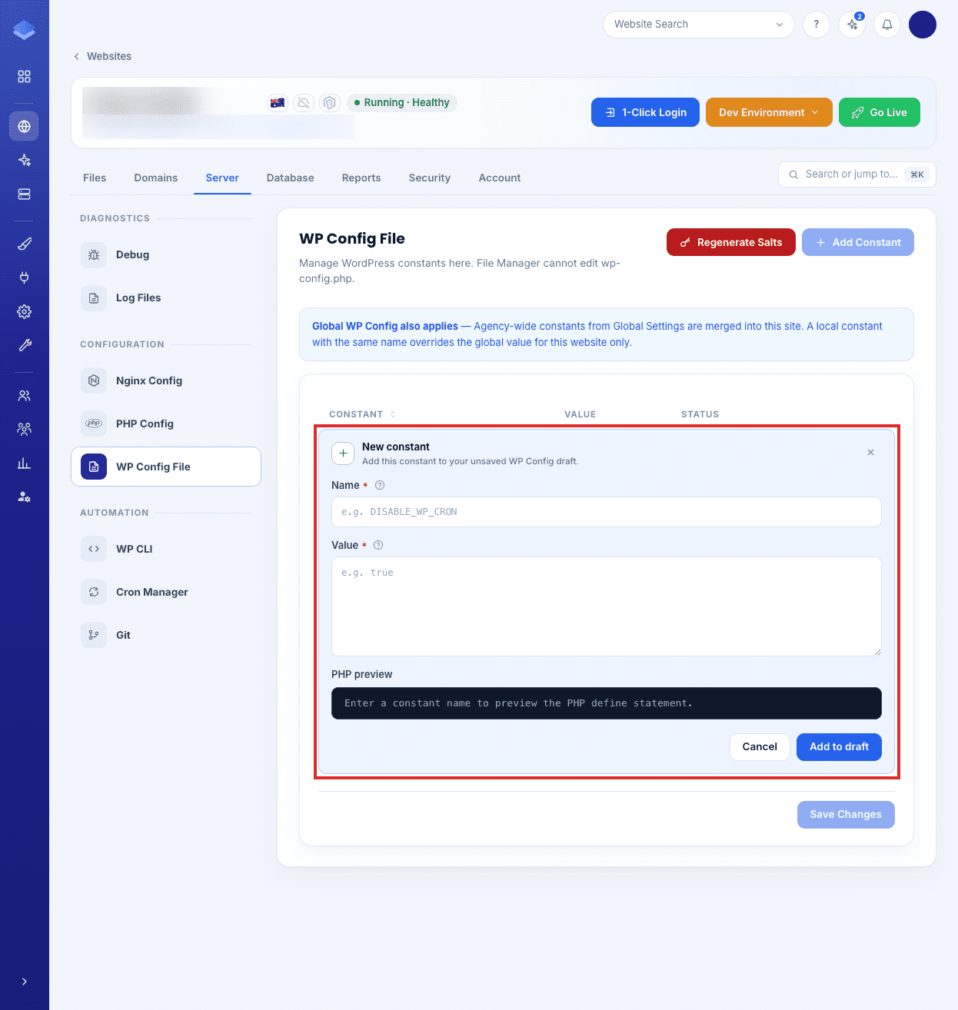Click the wrench tools icon in sidebar
This screenshot has height=1010, width=958.
(24, 345)
